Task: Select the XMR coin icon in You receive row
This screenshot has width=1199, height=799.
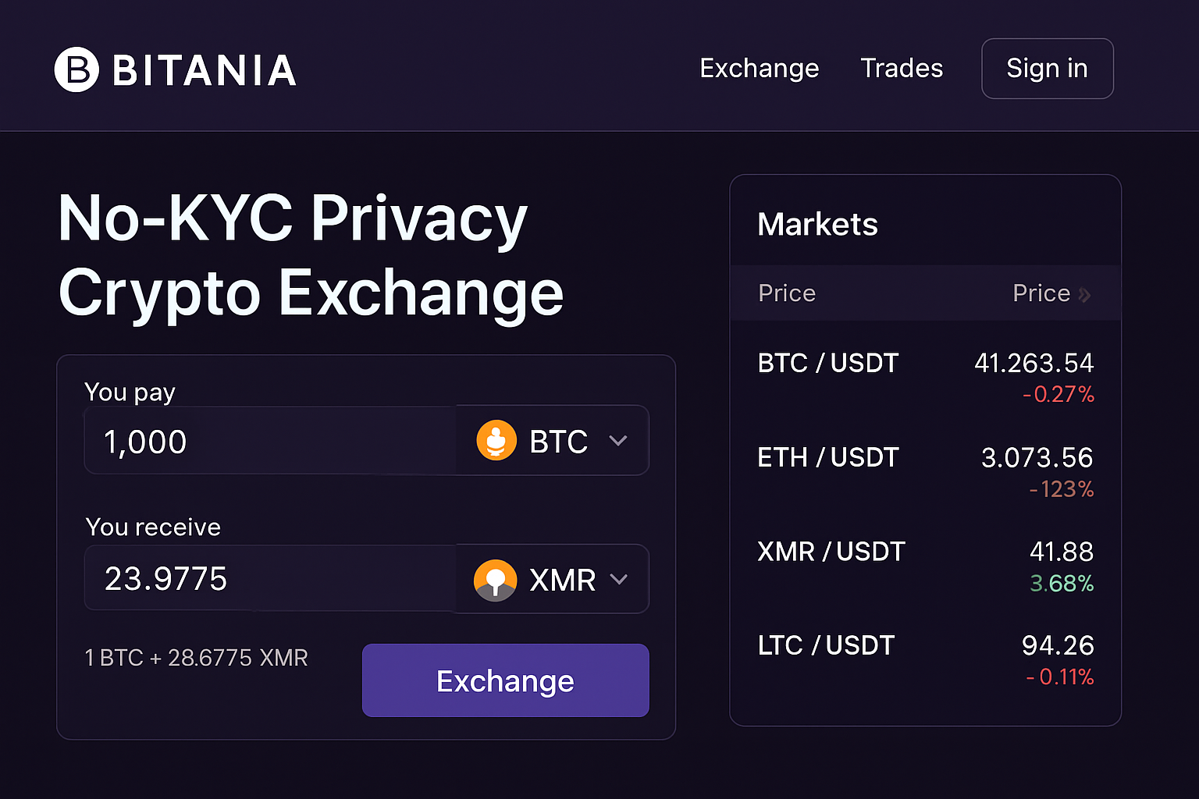Action: click(496, 579)
